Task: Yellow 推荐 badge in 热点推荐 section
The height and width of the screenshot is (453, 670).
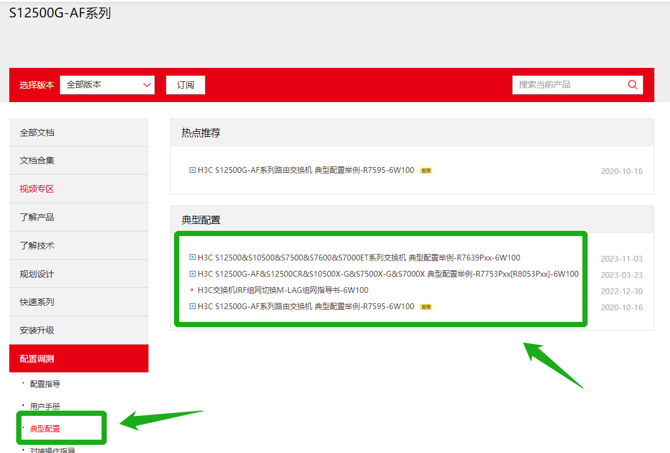Action: (x=426, y=171)
